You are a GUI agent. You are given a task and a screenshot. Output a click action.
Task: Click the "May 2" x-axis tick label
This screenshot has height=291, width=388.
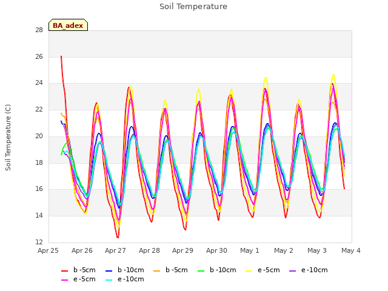click(x=284, y=250)
